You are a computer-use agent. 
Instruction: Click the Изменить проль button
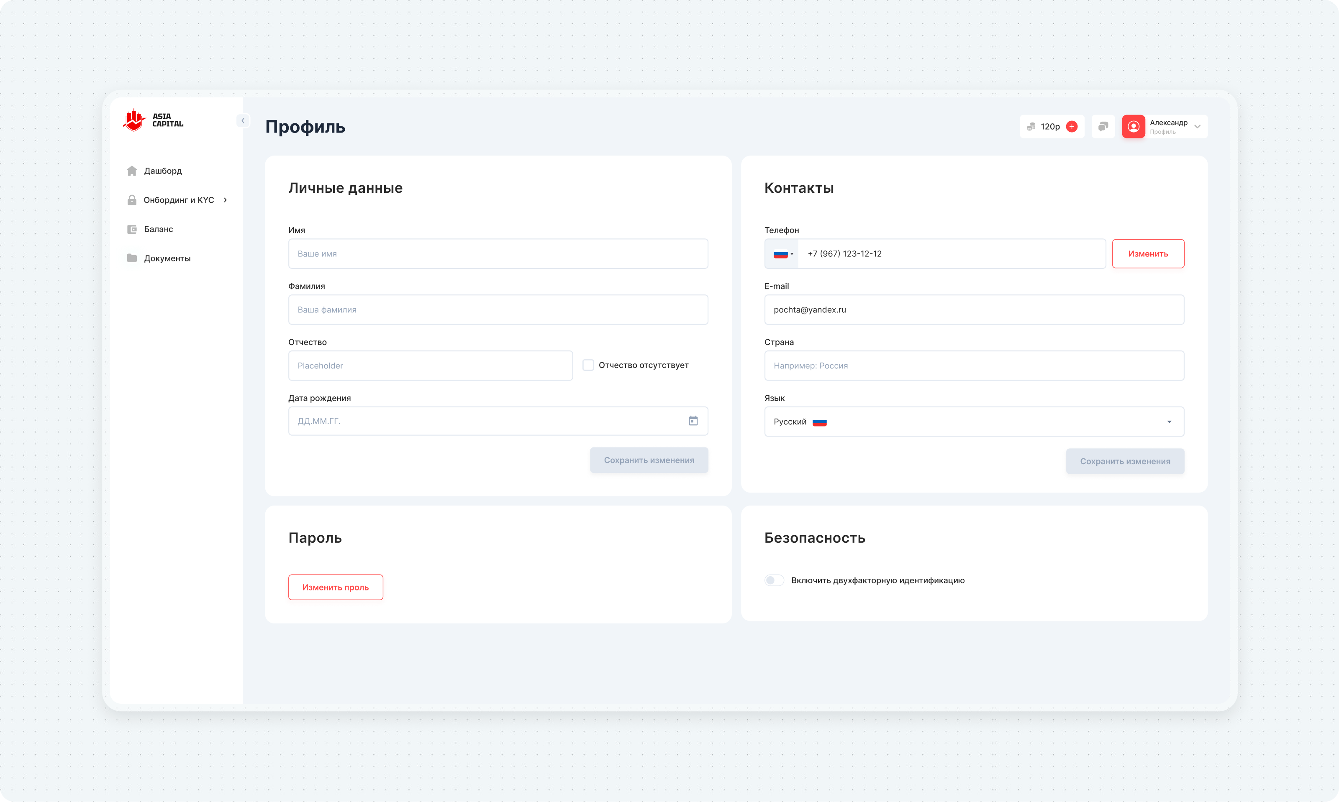click(x=335, y=587)
